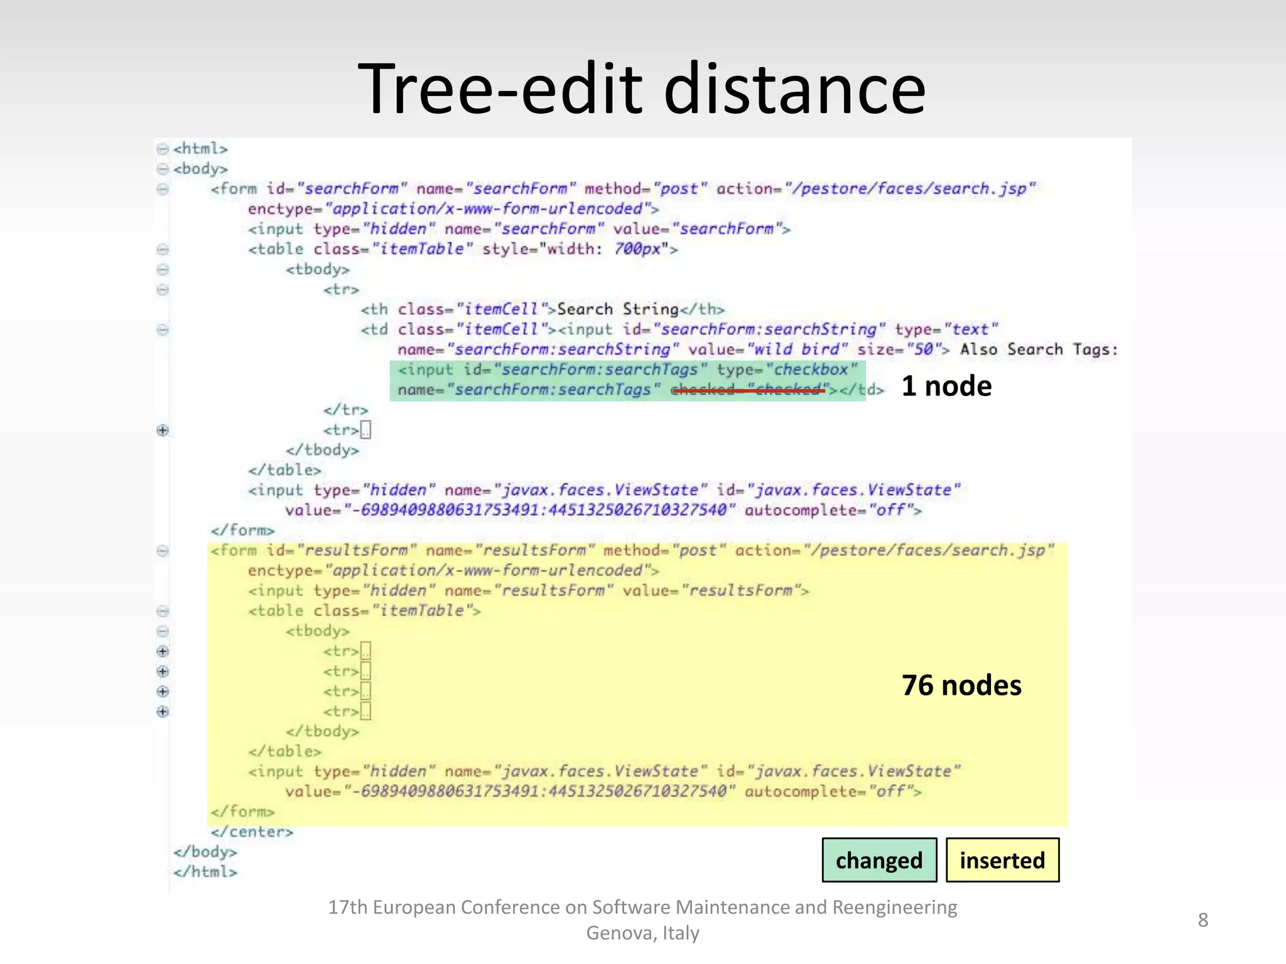This screenshot has height=964, width=1286.
Task: Expand the second <tr> in resultsForm
Action: 163,671
